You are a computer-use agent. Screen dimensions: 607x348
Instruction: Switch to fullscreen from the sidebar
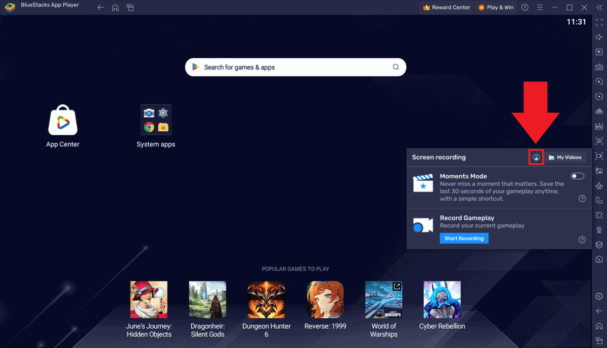[x=599, y=22]
